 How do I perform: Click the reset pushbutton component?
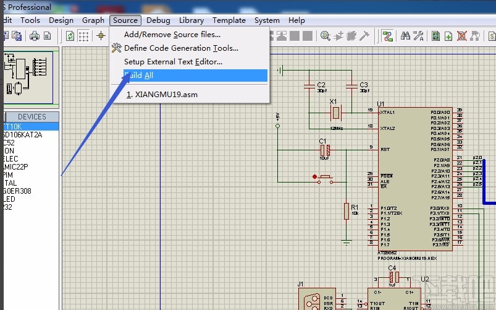pyautogui.click(x=325, y=179)
